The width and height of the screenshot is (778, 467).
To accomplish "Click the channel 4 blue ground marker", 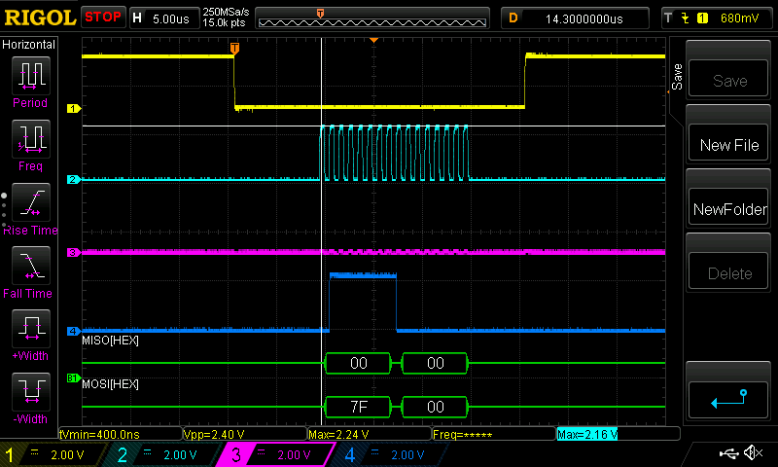I will tap(74, 331).
